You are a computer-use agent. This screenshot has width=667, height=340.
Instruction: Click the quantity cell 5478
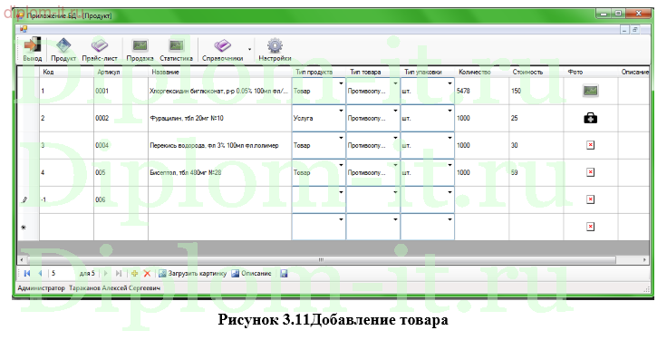pyautogui.click(x=482, y=91)
